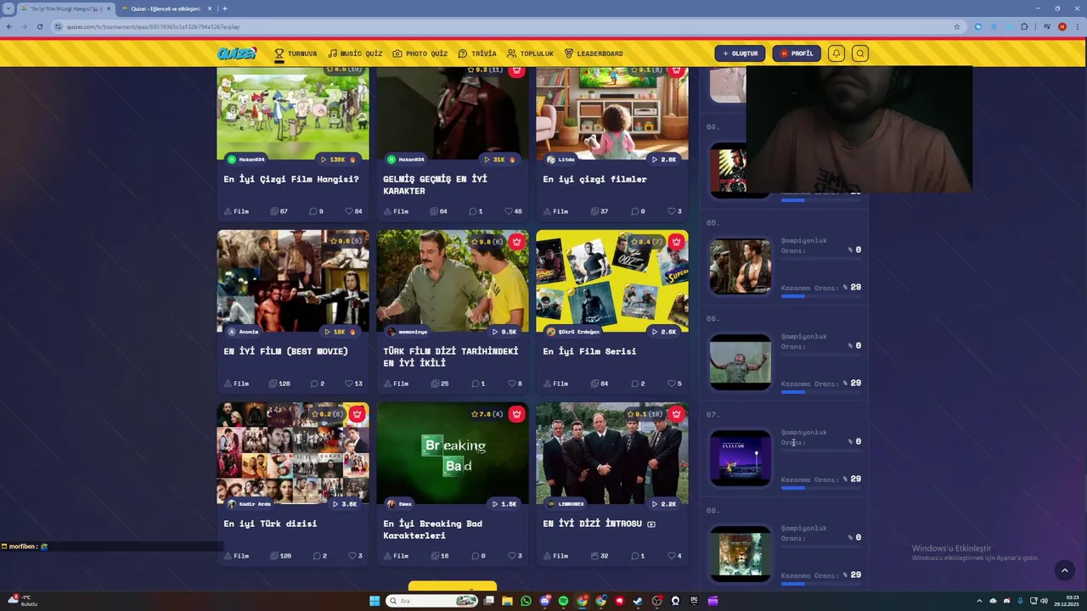Open 'EN İYİ DİZİ İNTROSU' quiz title
The width and height of the screenshot is (1087, 611).
point(599,524)
